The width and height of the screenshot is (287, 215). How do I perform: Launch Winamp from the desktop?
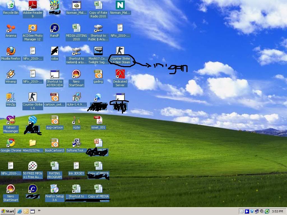point(11,77)
